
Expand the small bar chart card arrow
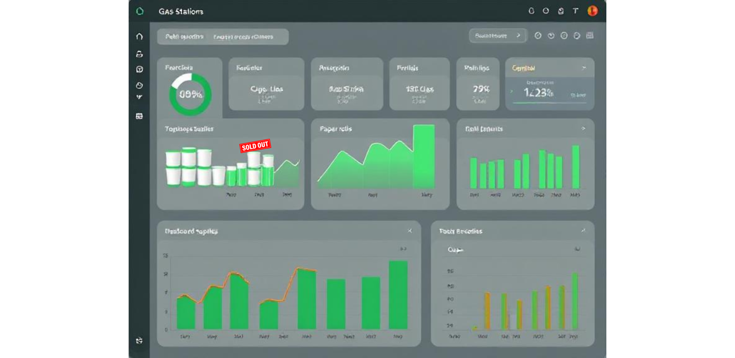[583, 129]
